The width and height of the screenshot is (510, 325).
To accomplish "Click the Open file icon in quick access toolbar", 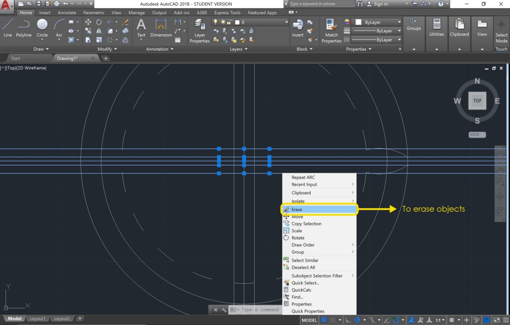I will (30, 4).
